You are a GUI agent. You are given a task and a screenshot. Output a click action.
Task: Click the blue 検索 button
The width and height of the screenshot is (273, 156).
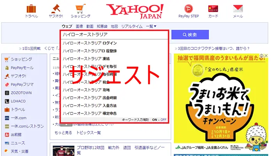190,35
